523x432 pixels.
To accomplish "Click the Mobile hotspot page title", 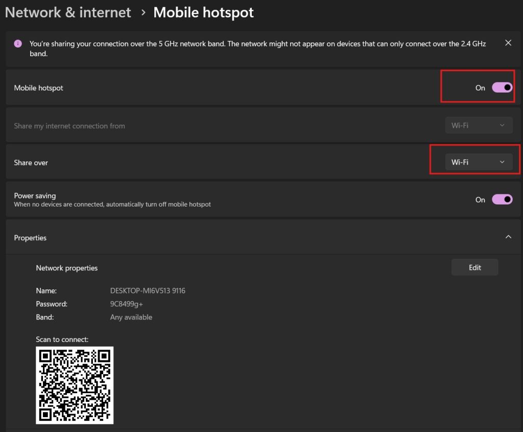I will point(203,12).
